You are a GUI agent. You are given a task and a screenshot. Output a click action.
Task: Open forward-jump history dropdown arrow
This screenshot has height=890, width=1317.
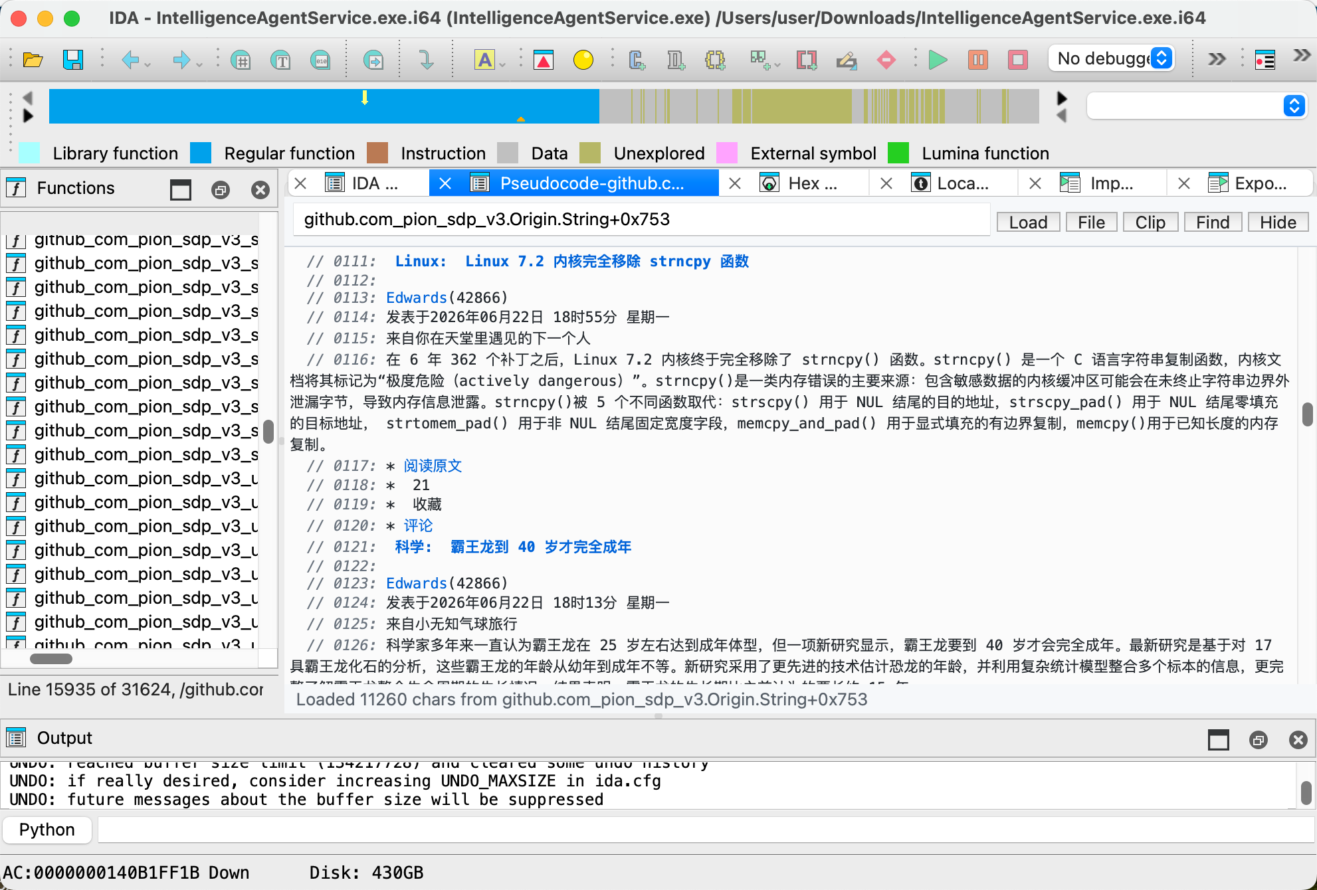click(x=199, y=64)
